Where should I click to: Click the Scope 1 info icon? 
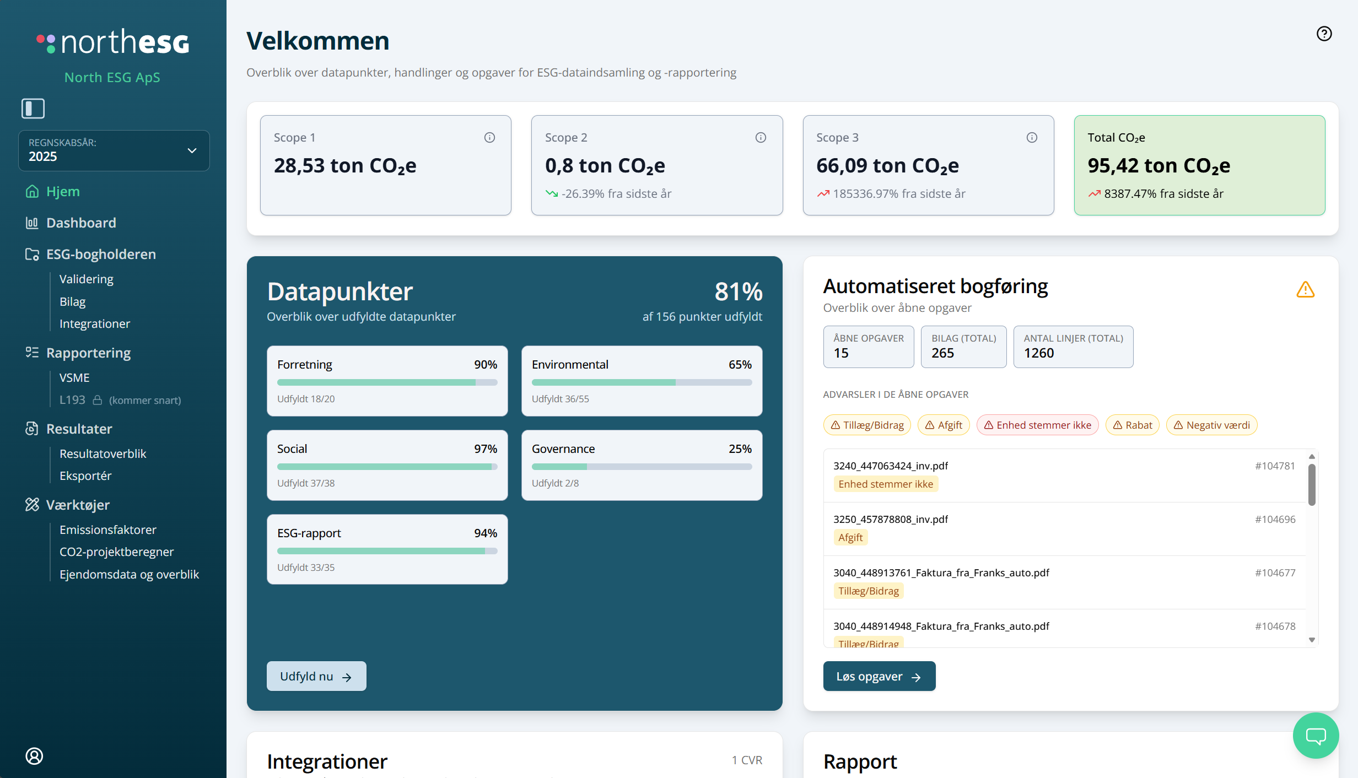click(489, 138)
